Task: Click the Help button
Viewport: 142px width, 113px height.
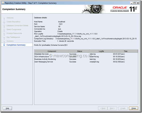Action: point(7,108)
